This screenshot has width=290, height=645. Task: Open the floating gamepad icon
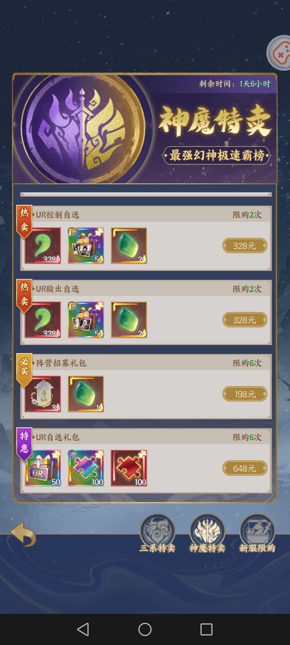click(279, 53)
